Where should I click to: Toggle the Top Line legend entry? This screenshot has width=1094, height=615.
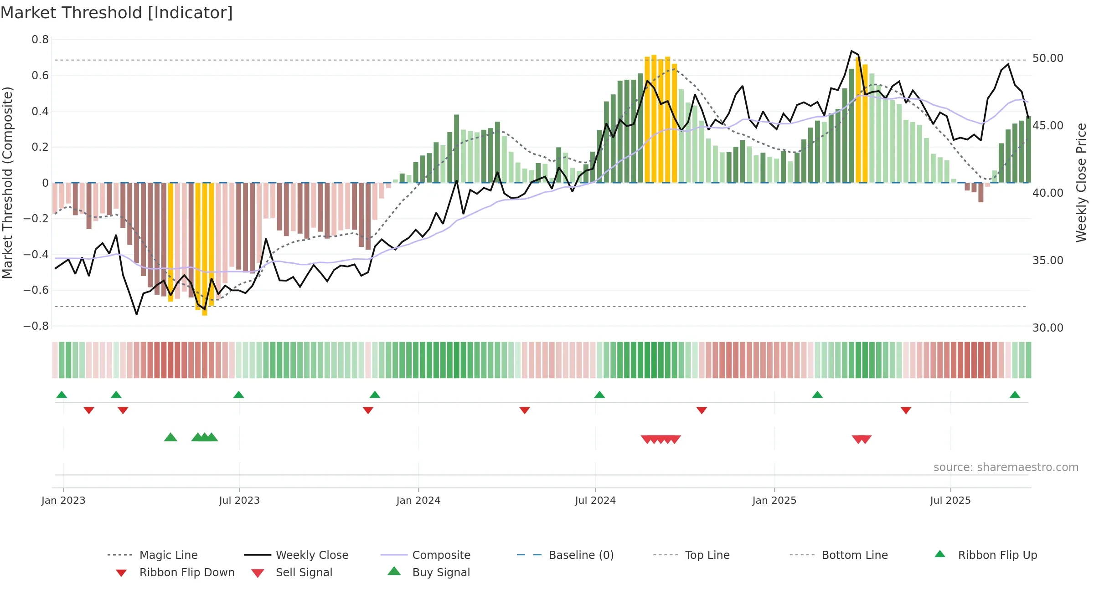coord(691,555)
